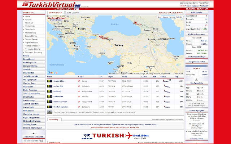This screenshot has height=144, width=231.
Task: Expand the Documentation section
Action: click(x=34, y=66)
